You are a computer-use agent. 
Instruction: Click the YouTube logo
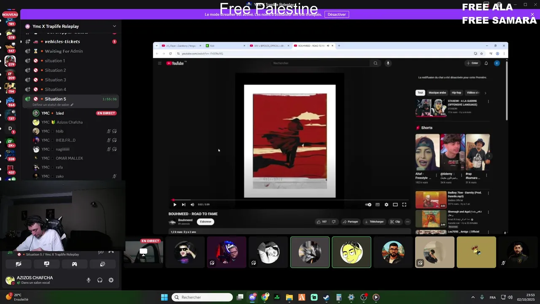click(175, 63)
